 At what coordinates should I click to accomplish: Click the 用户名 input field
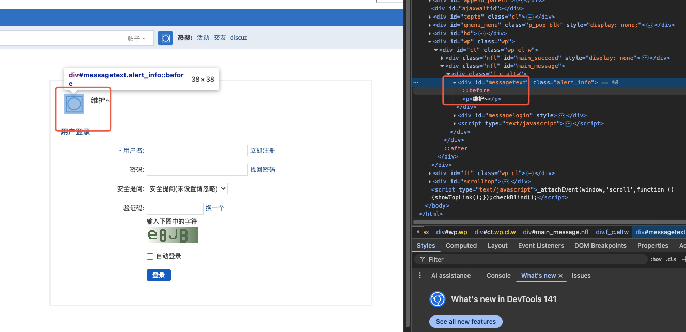[197, 151]
